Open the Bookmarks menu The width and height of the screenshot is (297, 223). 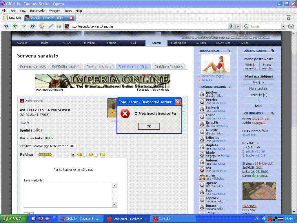pyautogui.click(x=37, y=11)
